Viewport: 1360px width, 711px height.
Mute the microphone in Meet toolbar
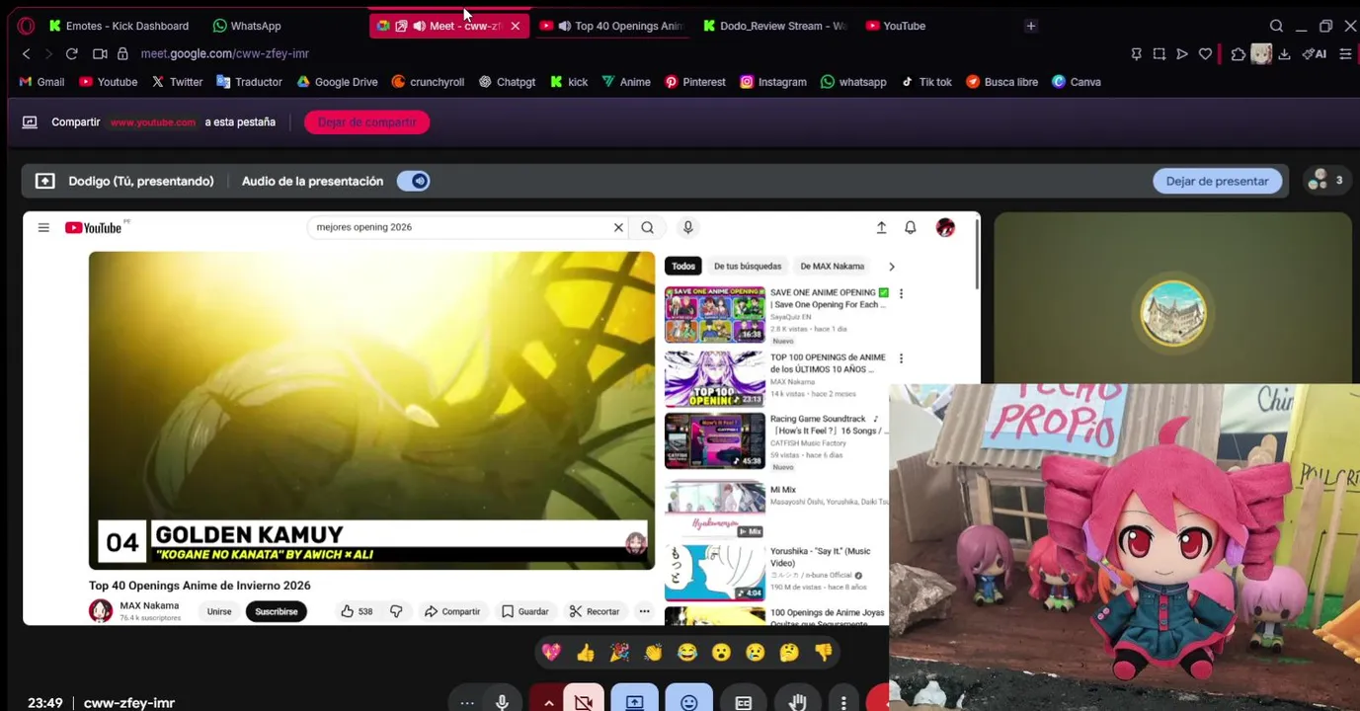click(502, 702)
